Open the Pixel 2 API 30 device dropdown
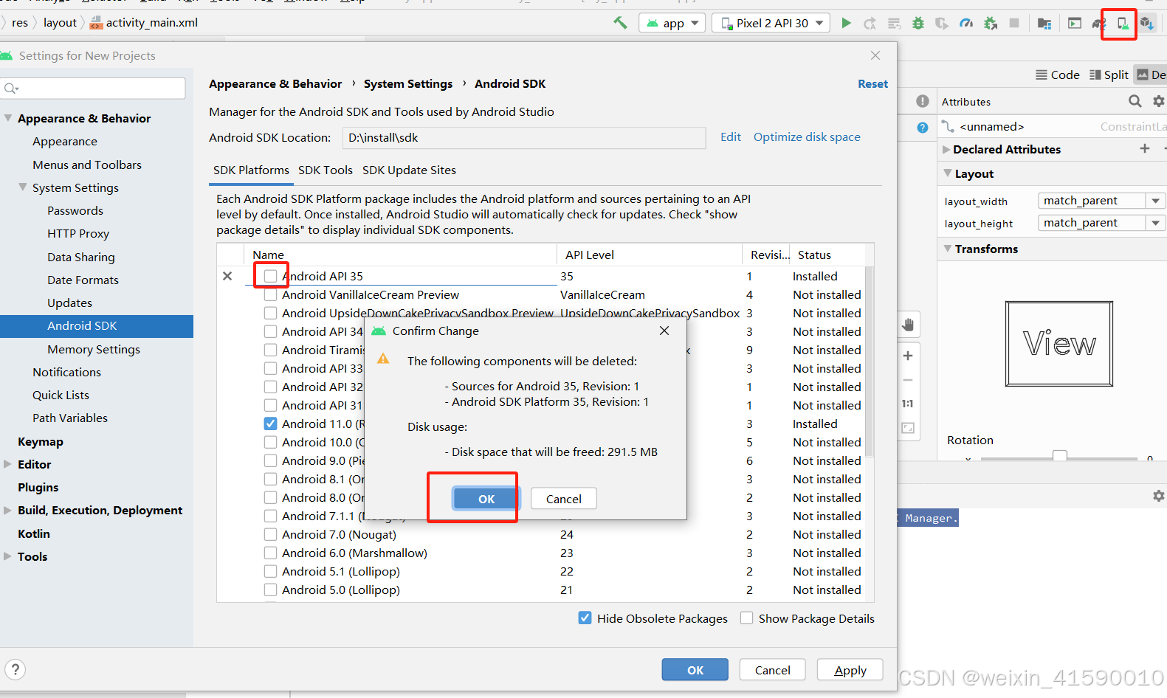This screenshot has height=698, width=1167. pyautogui.click(x=771, y=24)
